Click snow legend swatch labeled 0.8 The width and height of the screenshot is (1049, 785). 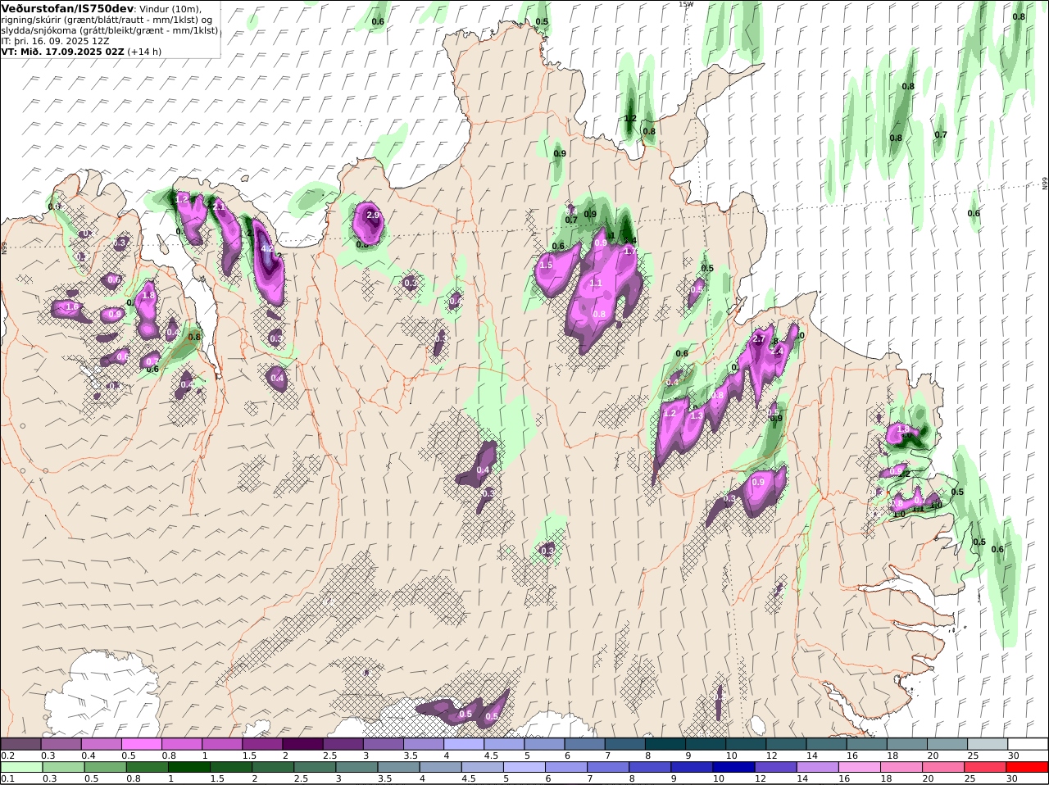click(x=181, y=743)
